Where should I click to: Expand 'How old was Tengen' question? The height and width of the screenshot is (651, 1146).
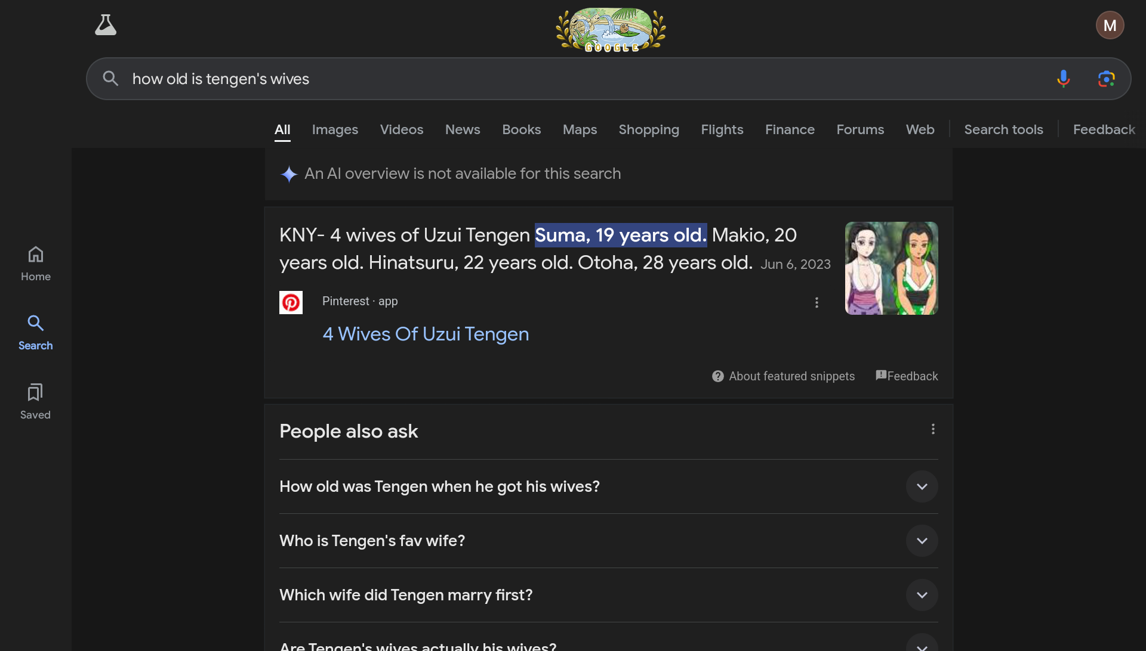tap(922, 486)
